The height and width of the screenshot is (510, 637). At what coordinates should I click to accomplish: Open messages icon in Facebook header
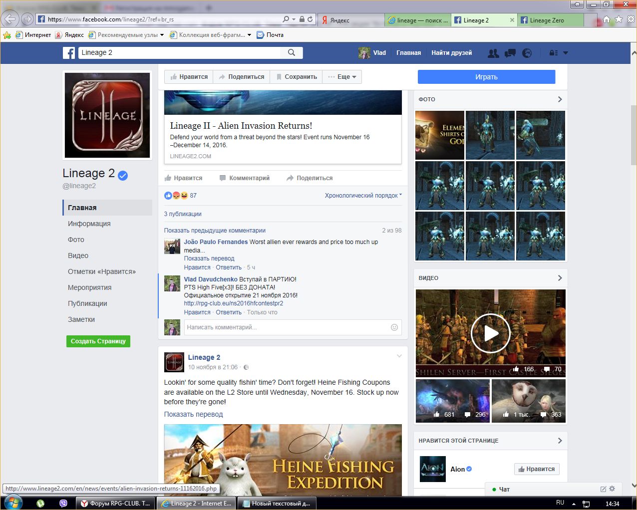510,53
